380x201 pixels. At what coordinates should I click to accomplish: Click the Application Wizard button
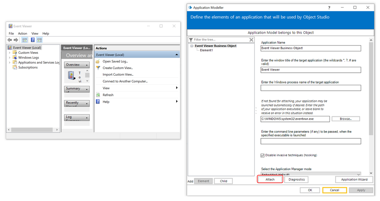(354, 179)
